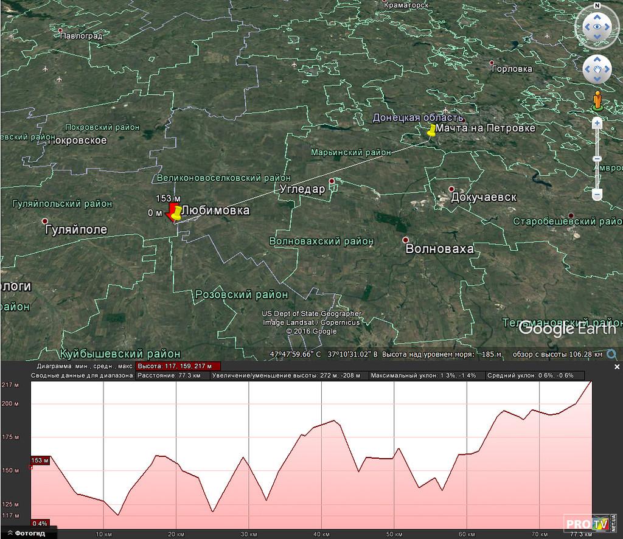
Task: Click the zoom in plus button
Action: (x=597, y=123)
